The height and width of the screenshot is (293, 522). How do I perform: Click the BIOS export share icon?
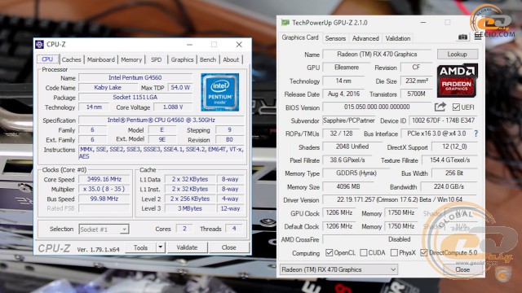(x=440, y=107)
